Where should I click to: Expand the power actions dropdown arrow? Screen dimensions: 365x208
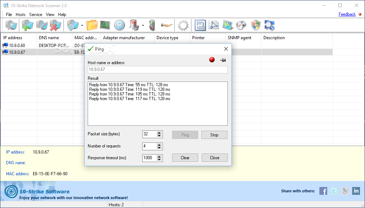click(143, 25)
